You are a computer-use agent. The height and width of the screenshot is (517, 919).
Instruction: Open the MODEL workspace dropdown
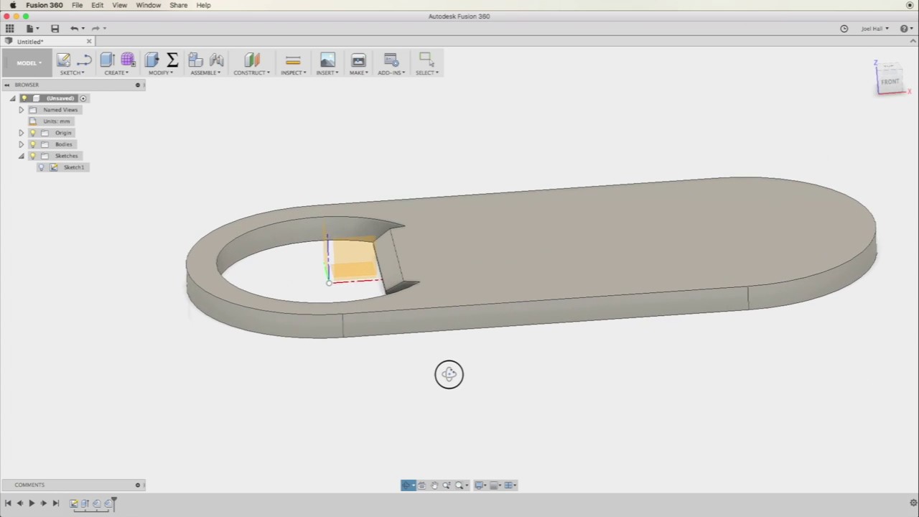tap(29, 63)
